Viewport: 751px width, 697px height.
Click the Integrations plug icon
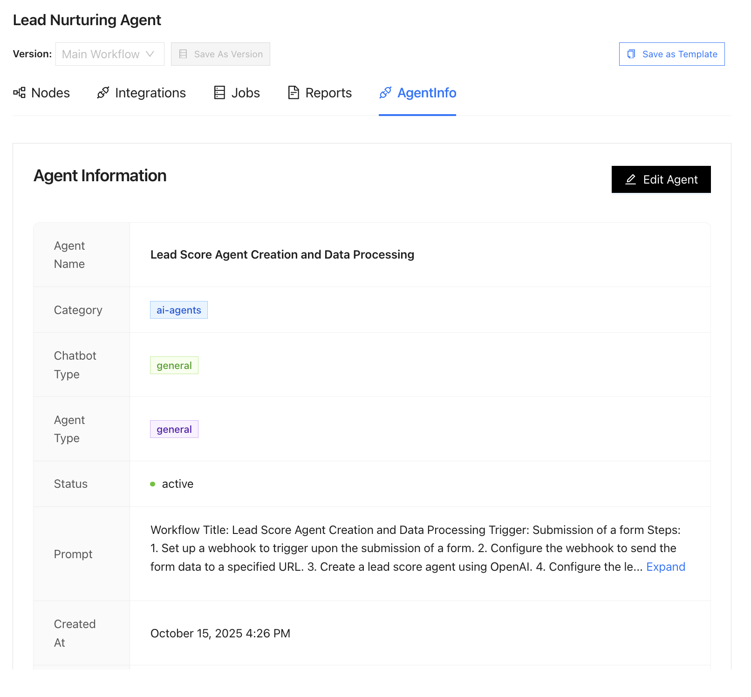click(x=103, y=93)
